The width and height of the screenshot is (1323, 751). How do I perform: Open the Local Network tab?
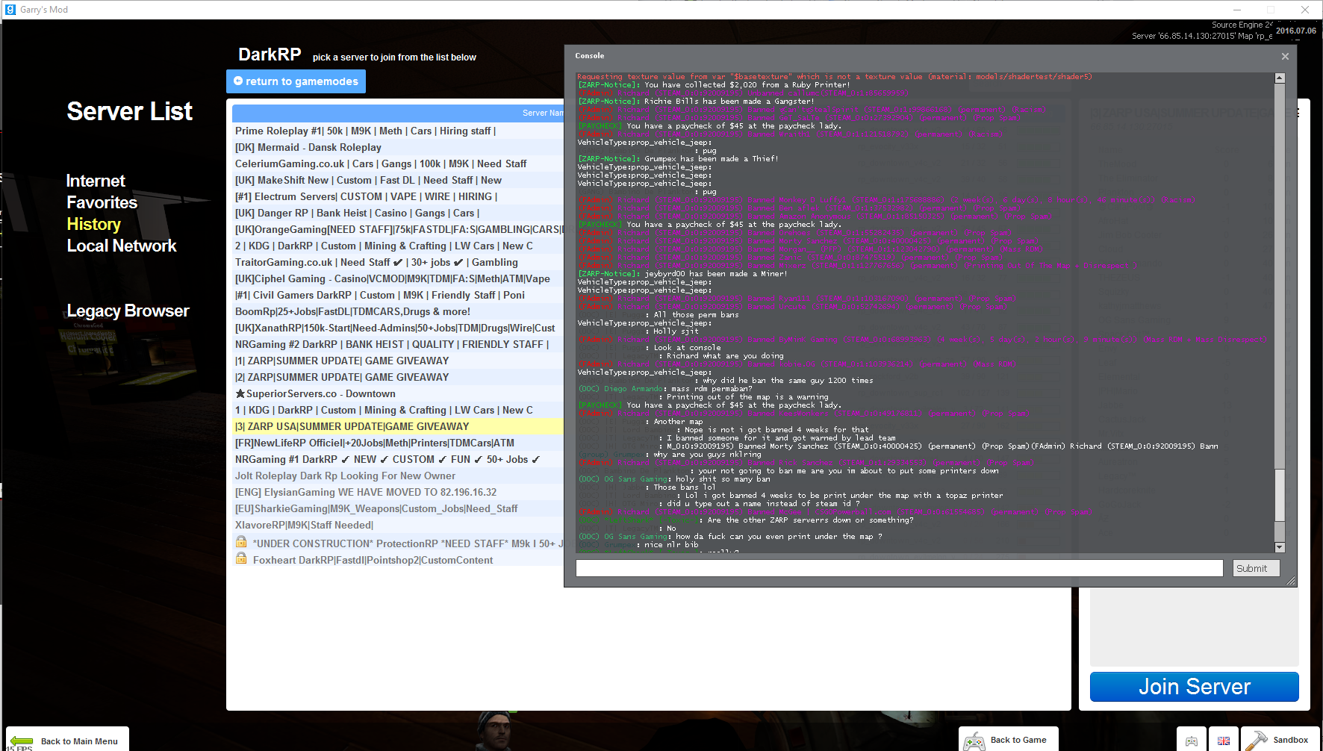pyautogui.click(x=122, y=246)
